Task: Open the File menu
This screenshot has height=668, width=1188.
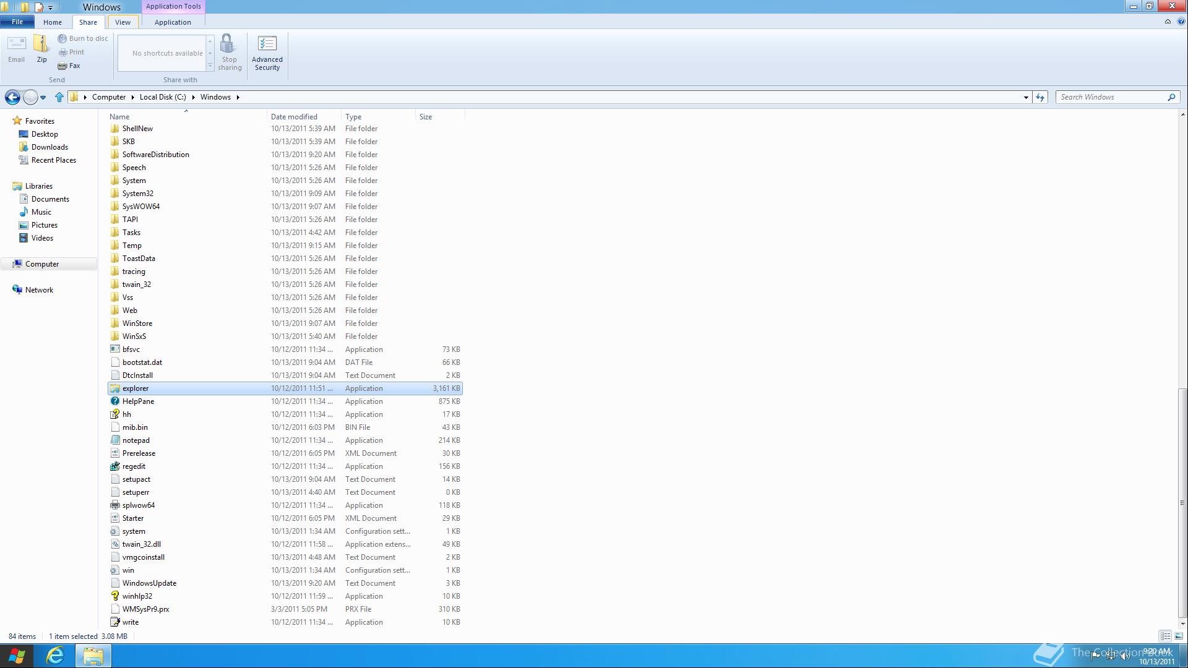Action: click(17, 22)
